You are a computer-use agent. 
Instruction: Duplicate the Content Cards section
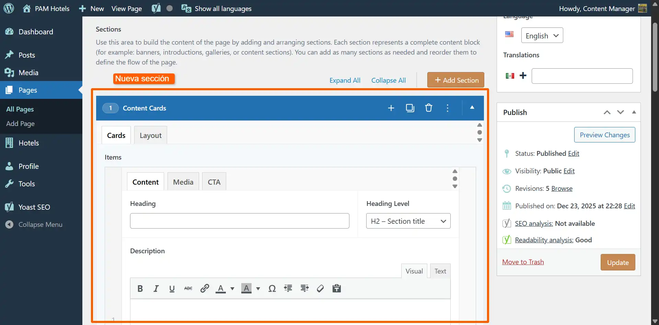click(410, 108)
